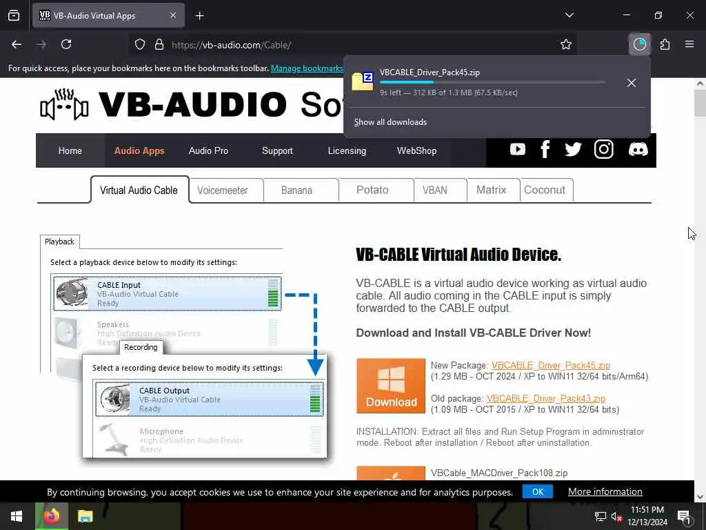Open the WebShop menu
The height and width of the screenshot is (530, 706).
416,151
